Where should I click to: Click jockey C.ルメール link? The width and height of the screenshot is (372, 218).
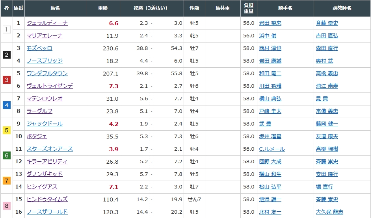point(272,149)
